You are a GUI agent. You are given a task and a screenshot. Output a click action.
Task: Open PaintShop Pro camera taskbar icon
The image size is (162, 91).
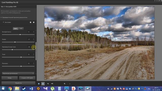(81, 89)
